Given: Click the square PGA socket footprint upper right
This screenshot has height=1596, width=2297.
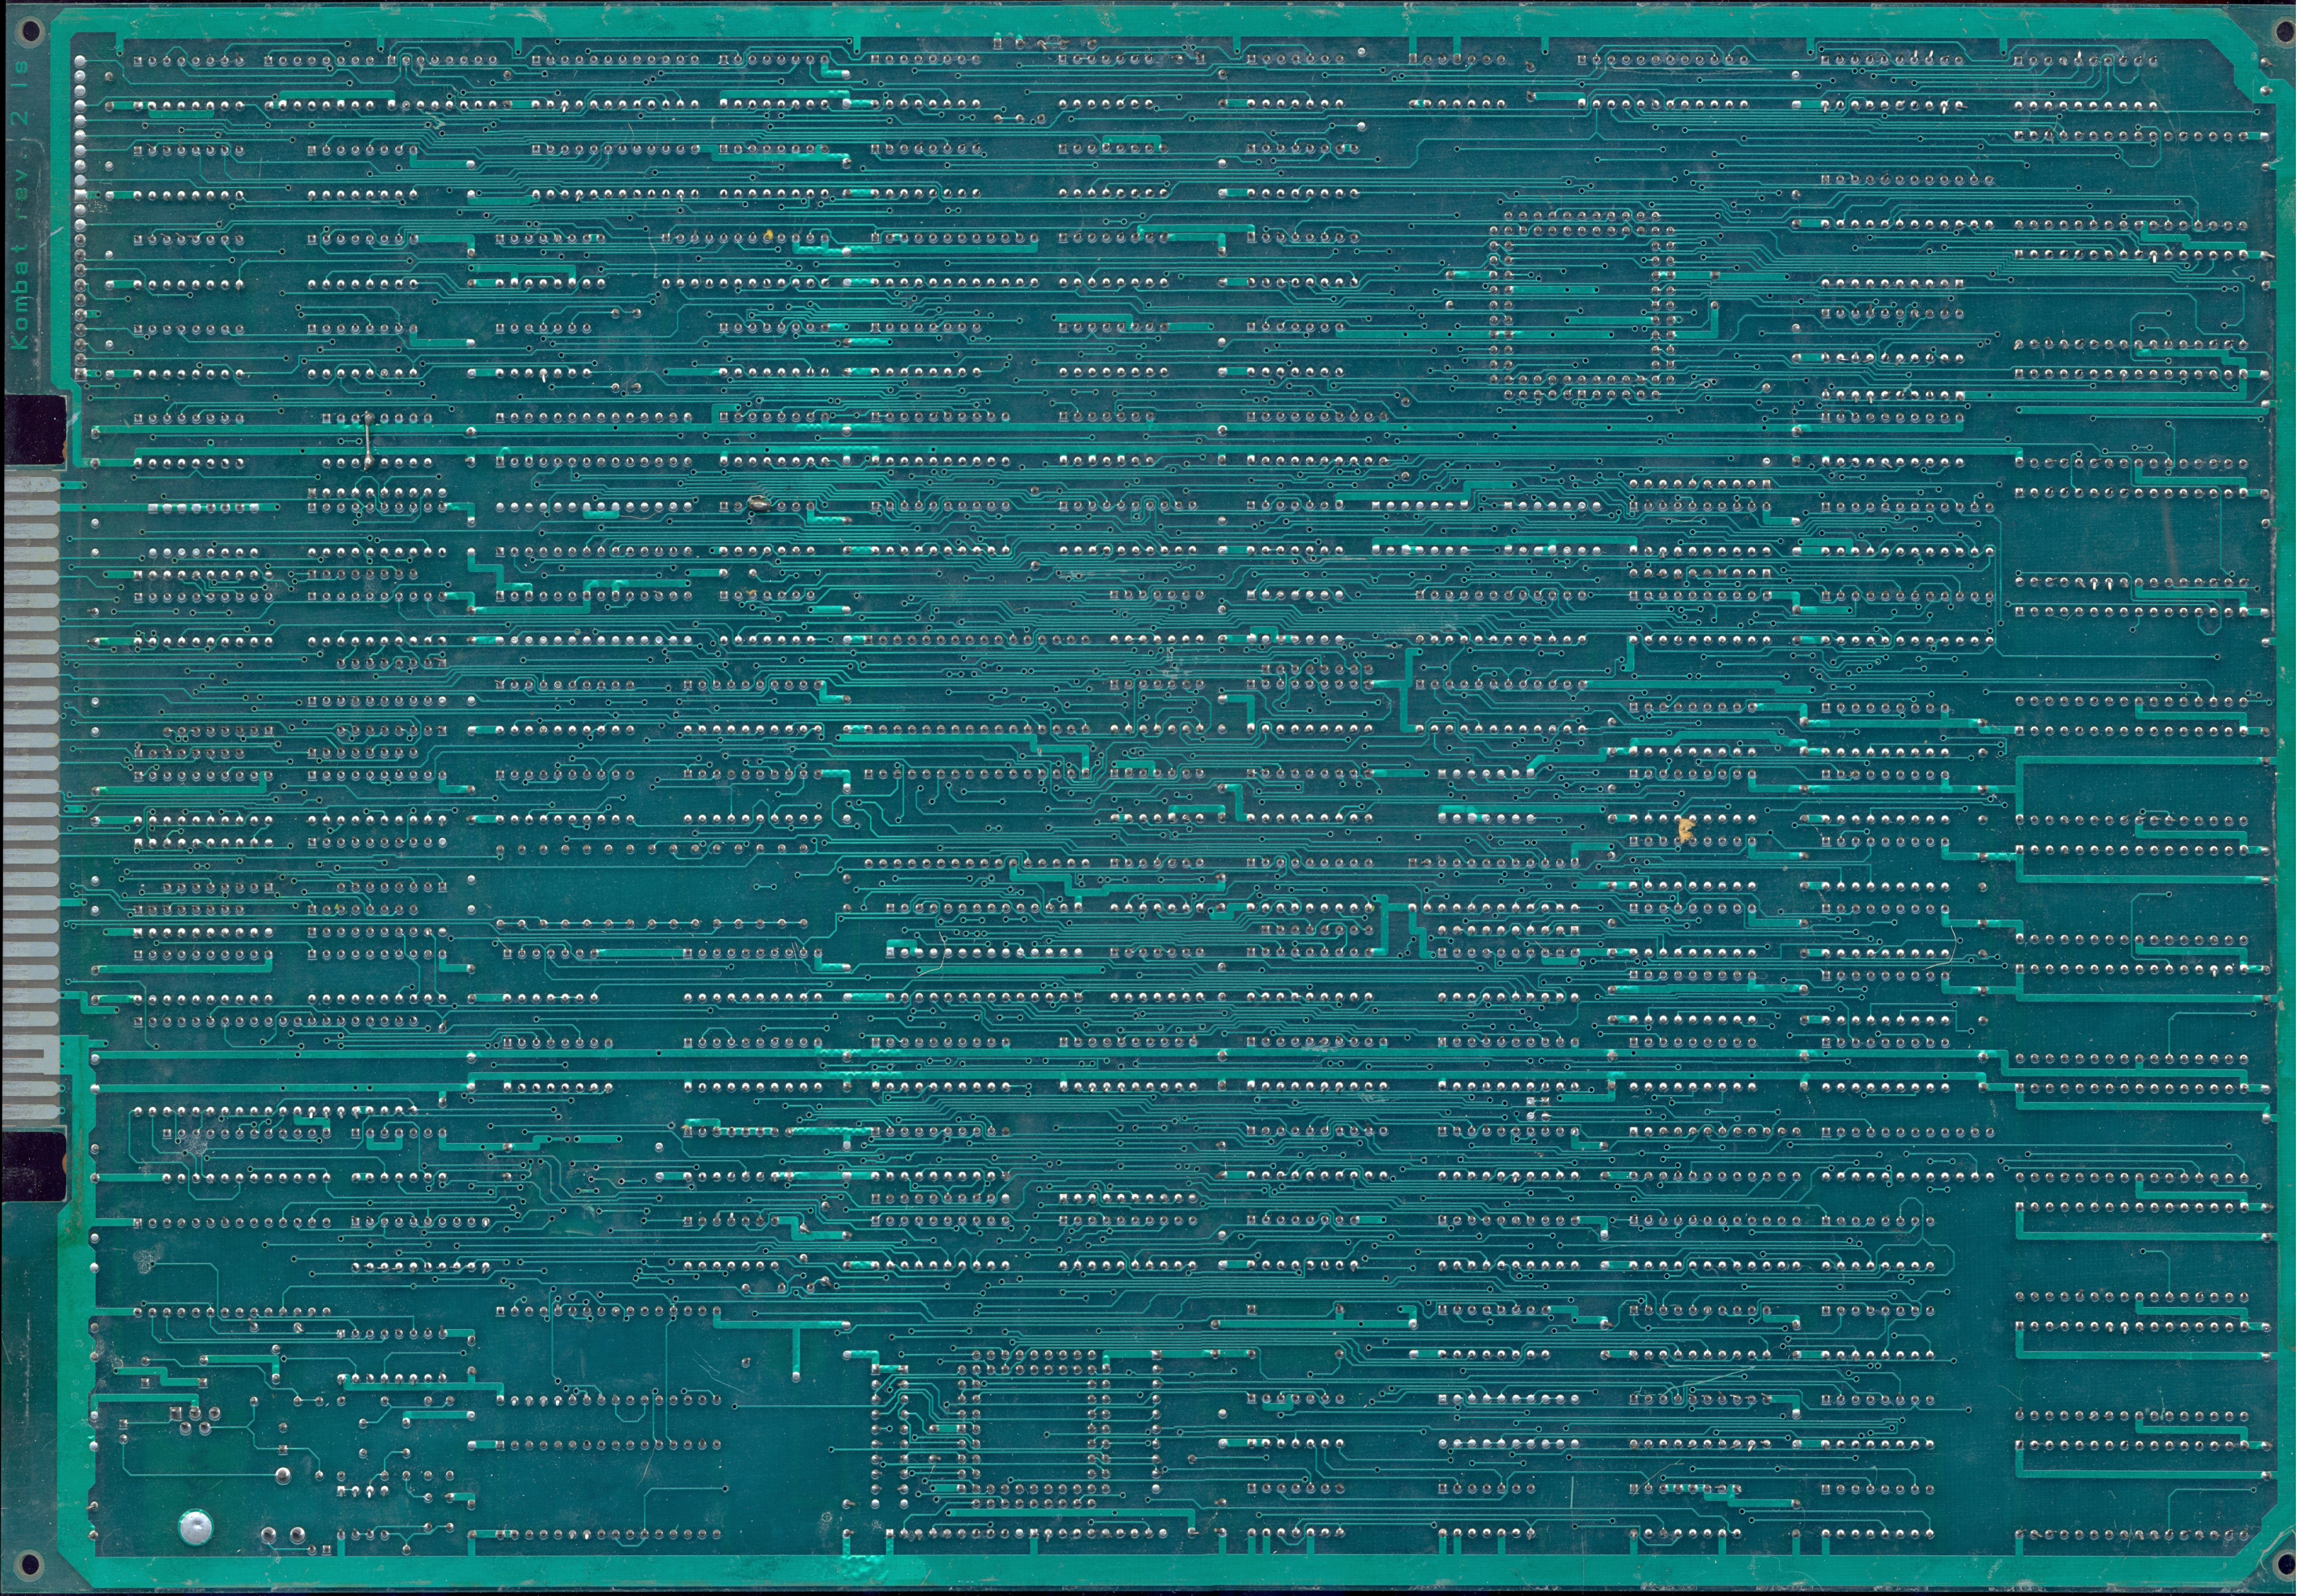Looking at the screenshot, I should [x=1581, y=305].
